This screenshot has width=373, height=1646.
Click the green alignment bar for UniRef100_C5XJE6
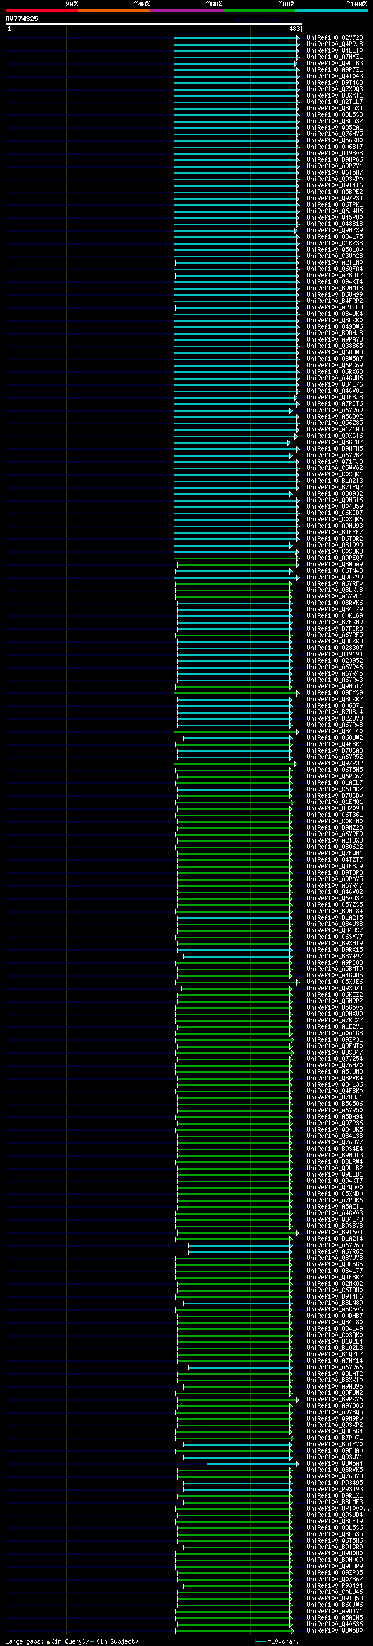[236, 982]
